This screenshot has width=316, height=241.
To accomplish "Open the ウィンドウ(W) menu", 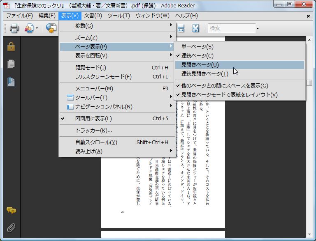I will tap(153, 16).
